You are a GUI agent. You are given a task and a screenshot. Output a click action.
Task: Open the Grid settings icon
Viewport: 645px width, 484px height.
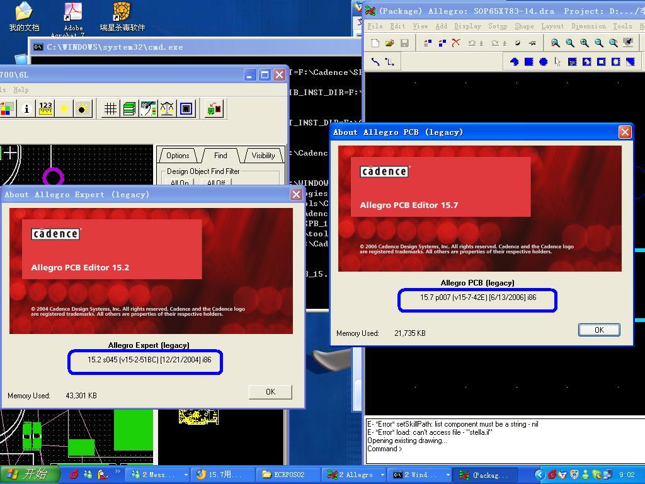coord(110,108)
